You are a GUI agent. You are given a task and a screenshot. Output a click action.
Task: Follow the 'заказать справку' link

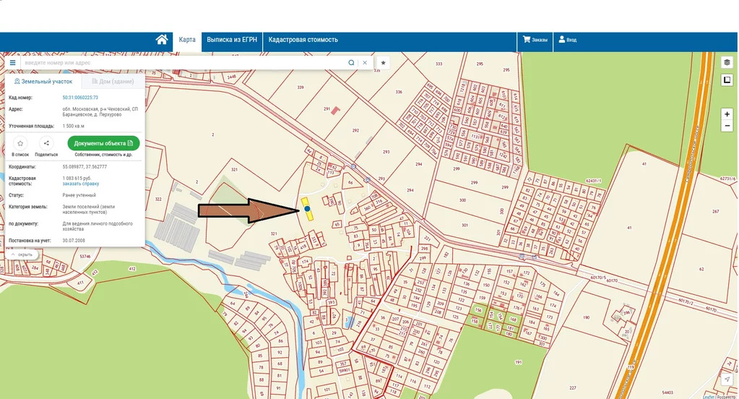point(81,184)
